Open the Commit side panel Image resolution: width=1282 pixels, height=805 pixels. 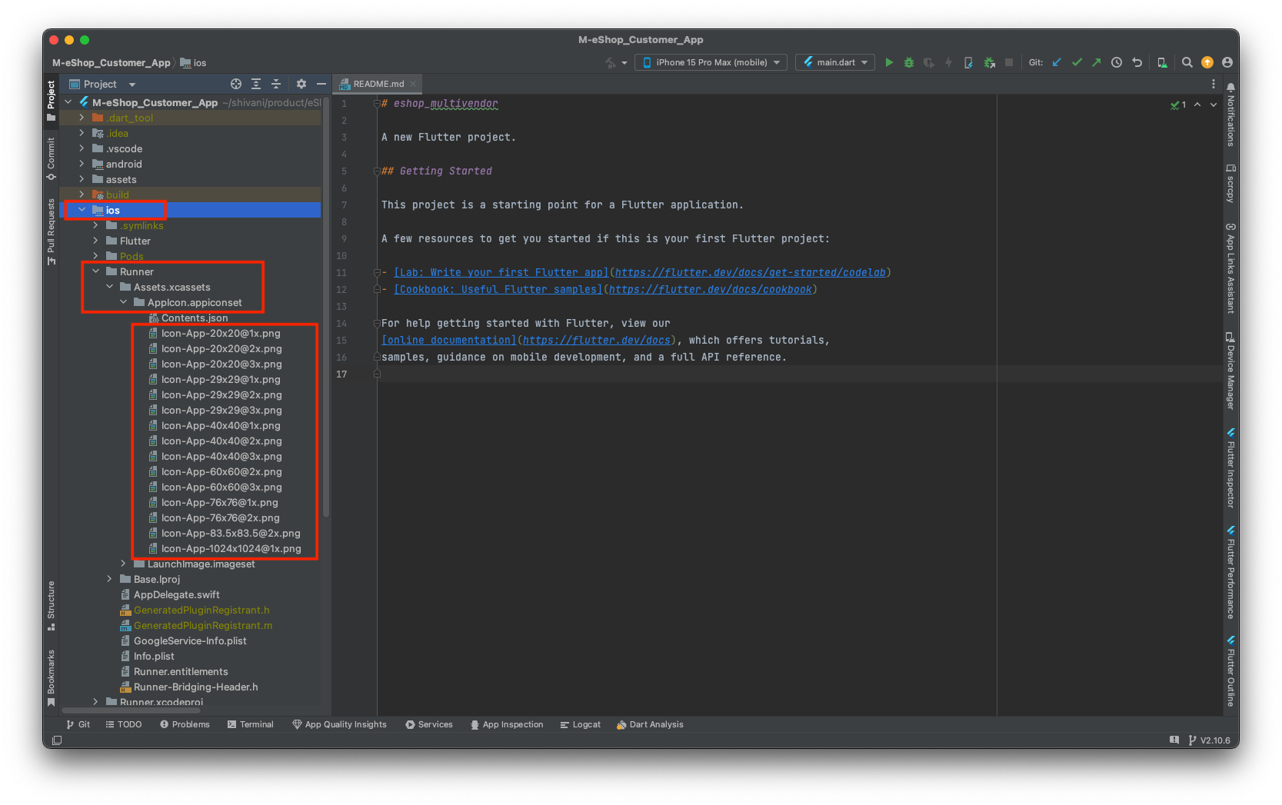[52, 159]
